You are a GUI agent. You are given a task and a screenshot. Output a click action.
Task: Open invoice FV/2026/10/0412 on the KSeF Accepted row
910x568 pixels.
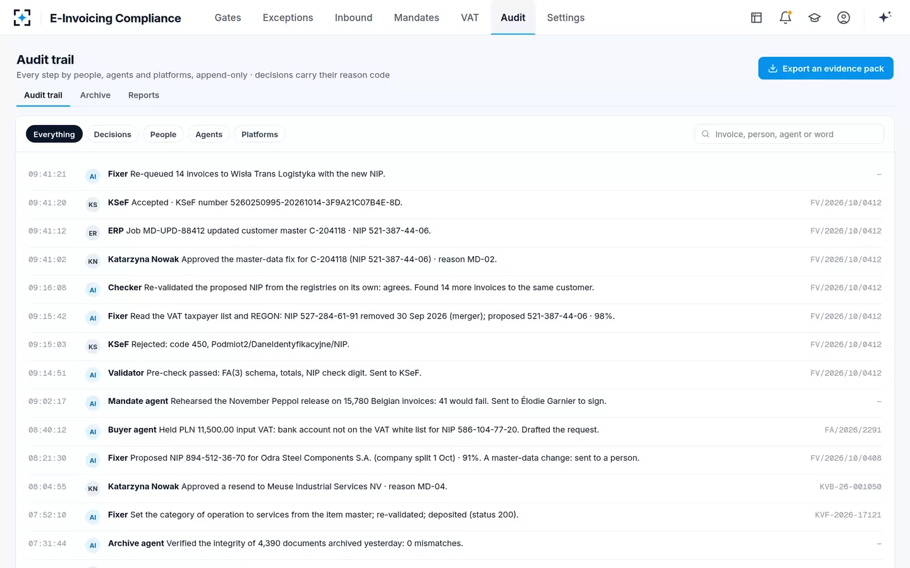[846, 203]
